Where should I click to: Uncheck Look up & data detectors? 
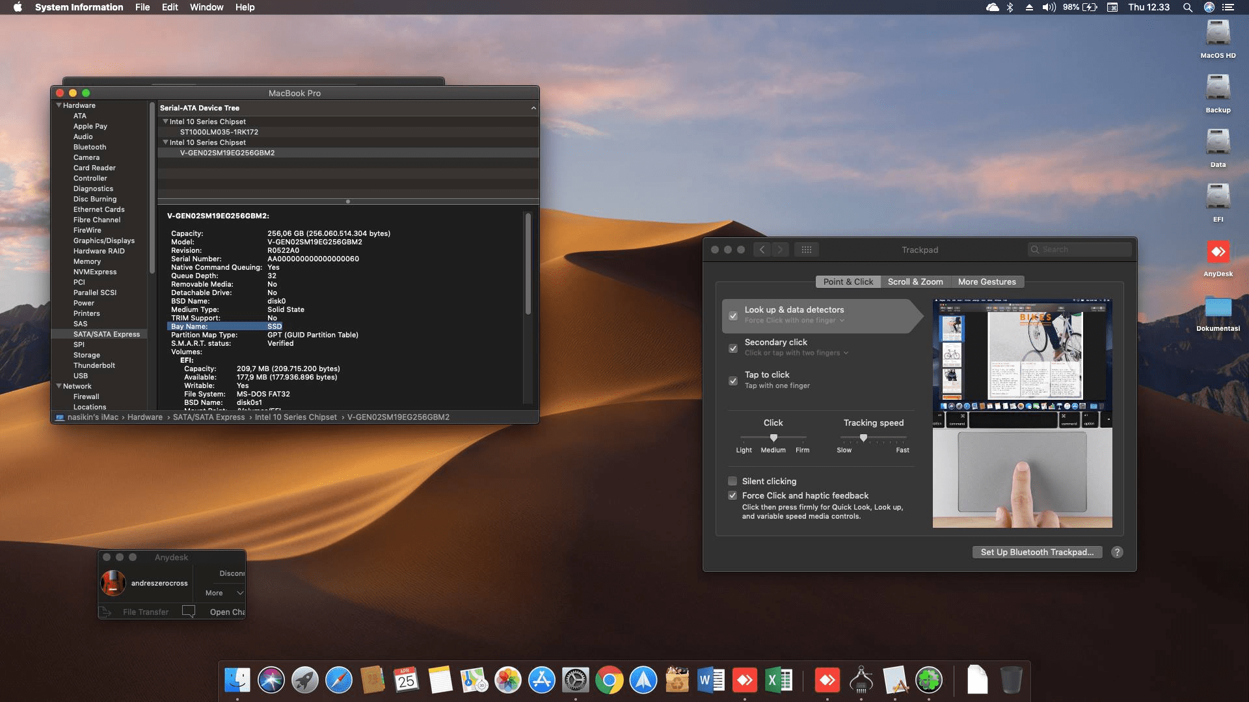coord(733,316)
